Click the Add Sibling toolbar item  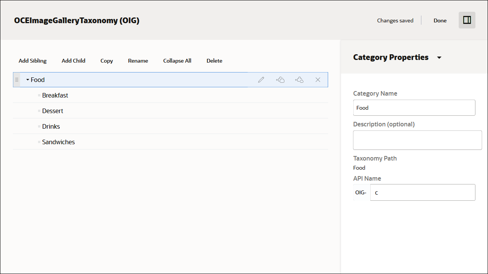pyautogui.click(x=32, y=61)
